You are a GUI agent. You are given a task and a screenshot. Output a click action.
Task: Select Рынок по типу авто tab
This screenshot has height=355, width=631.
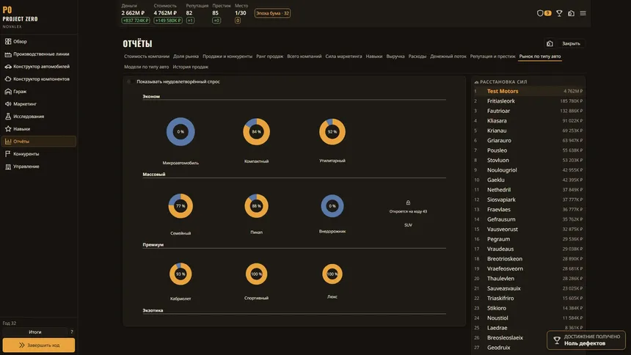click(539, 56)
